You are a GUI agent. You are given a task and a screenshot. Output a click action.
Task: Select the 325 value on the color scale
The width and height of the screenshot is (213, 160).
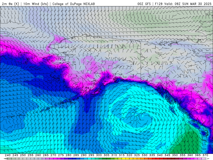tap(137, 155)
